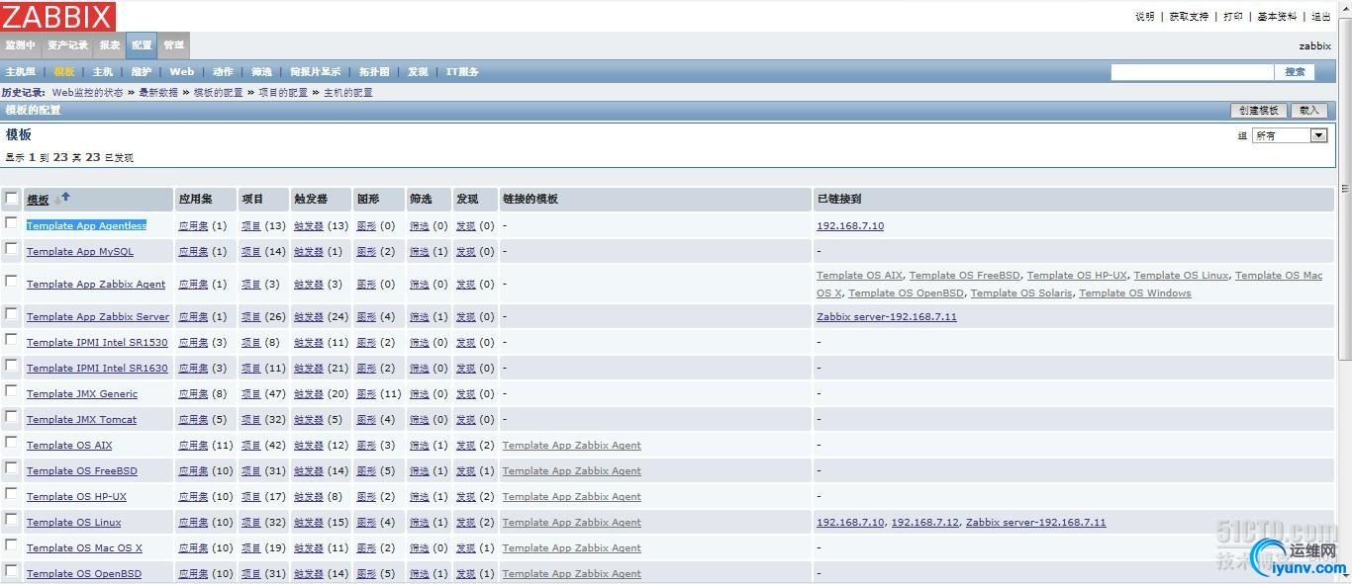Check the box for Template App Agentless
Image resolution: width=1352 pixels, height=584 pixels.
12,224
